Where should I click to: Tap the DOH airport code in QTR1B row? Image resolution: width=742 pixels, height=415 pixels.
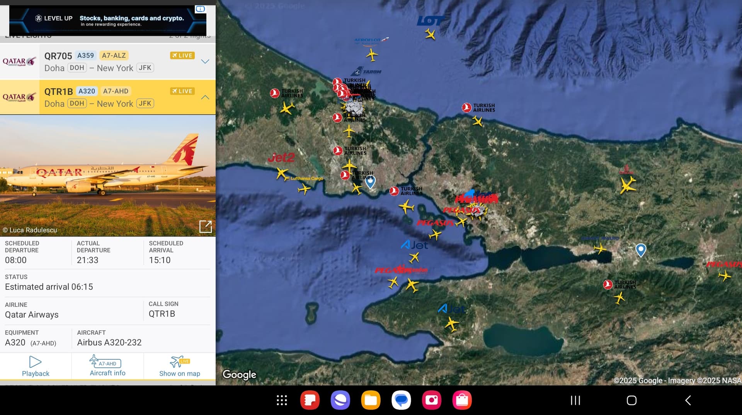coord(77,103)
